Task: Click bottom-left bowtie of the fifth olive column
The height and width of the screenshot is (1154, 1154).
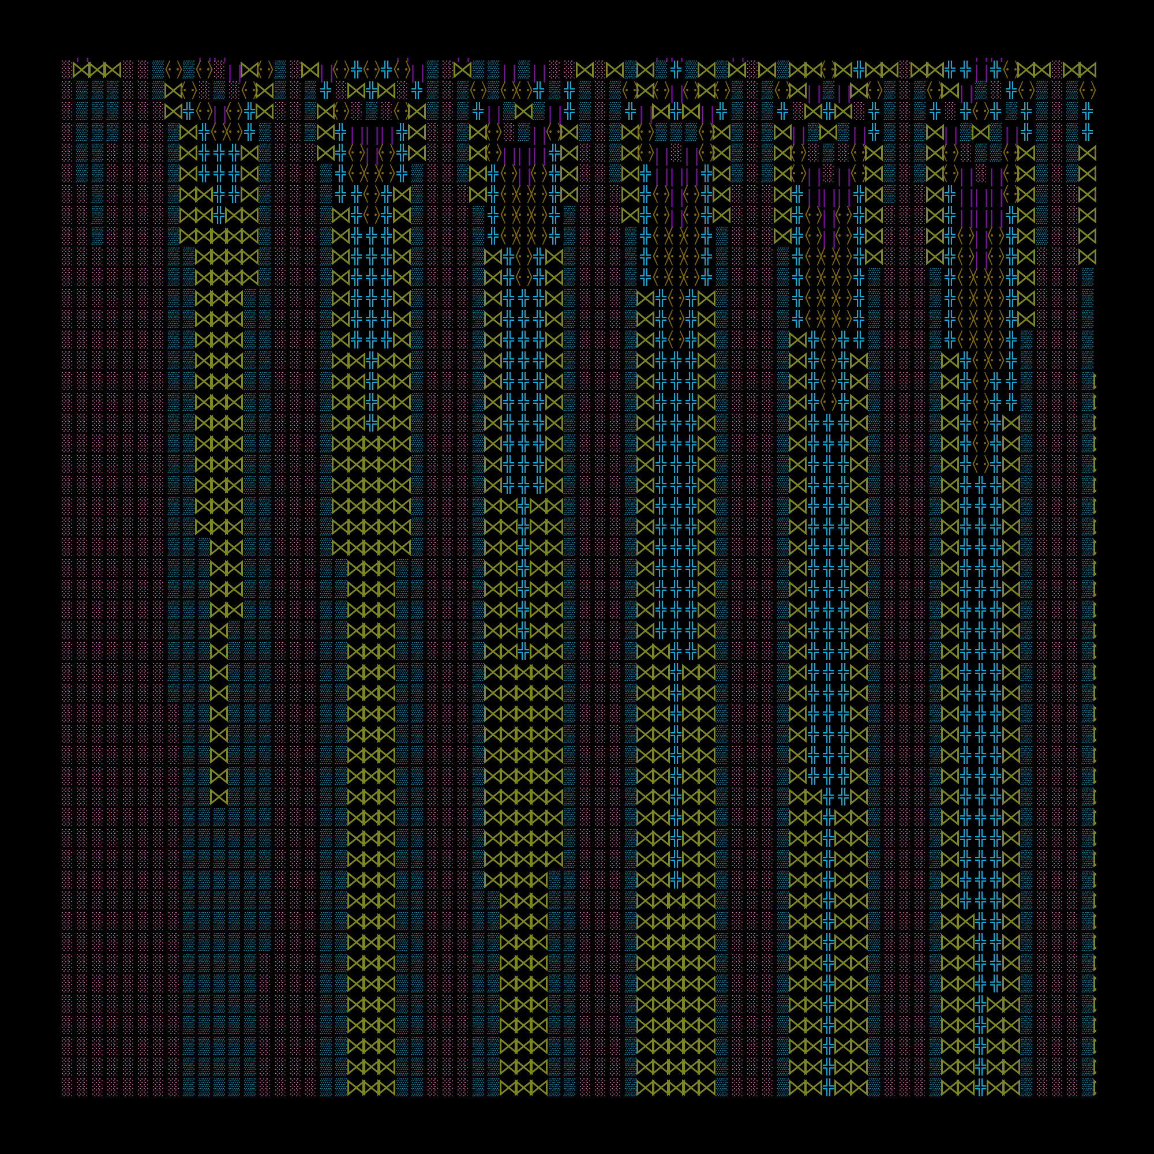Action: pos(797,1088)
